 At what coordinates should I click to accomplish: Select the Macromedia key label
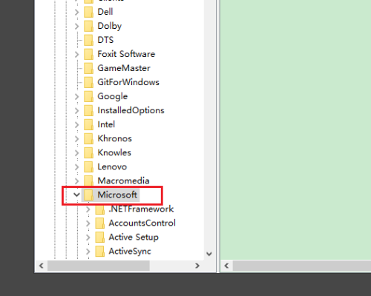123,181
